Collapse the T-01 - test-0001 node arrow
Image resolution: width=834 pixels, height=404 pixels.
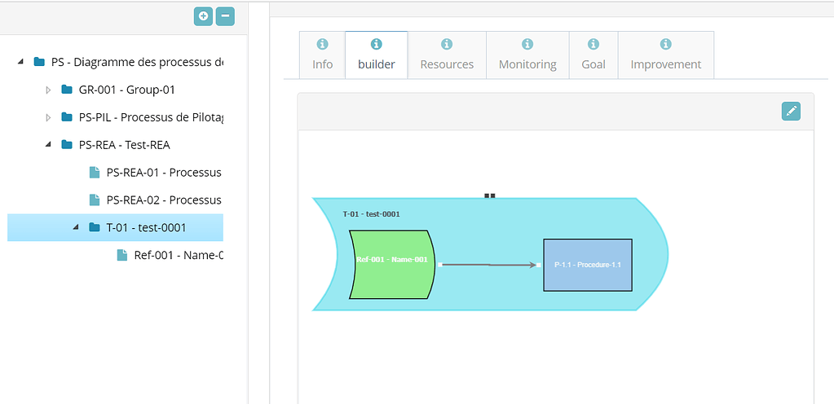76,227
